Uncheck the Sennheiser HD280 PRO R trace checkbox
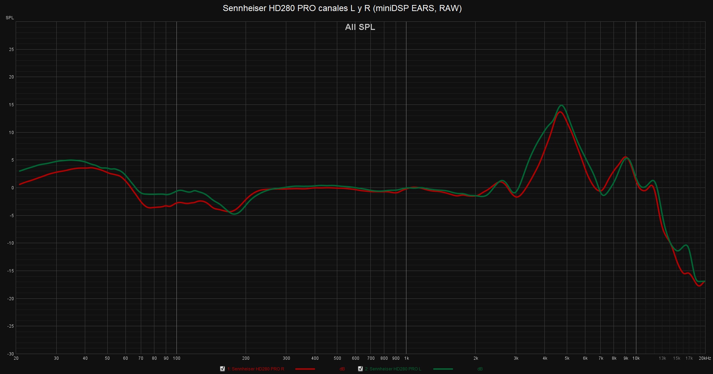This screenshot has height=374, width=713. pos(222,369)
